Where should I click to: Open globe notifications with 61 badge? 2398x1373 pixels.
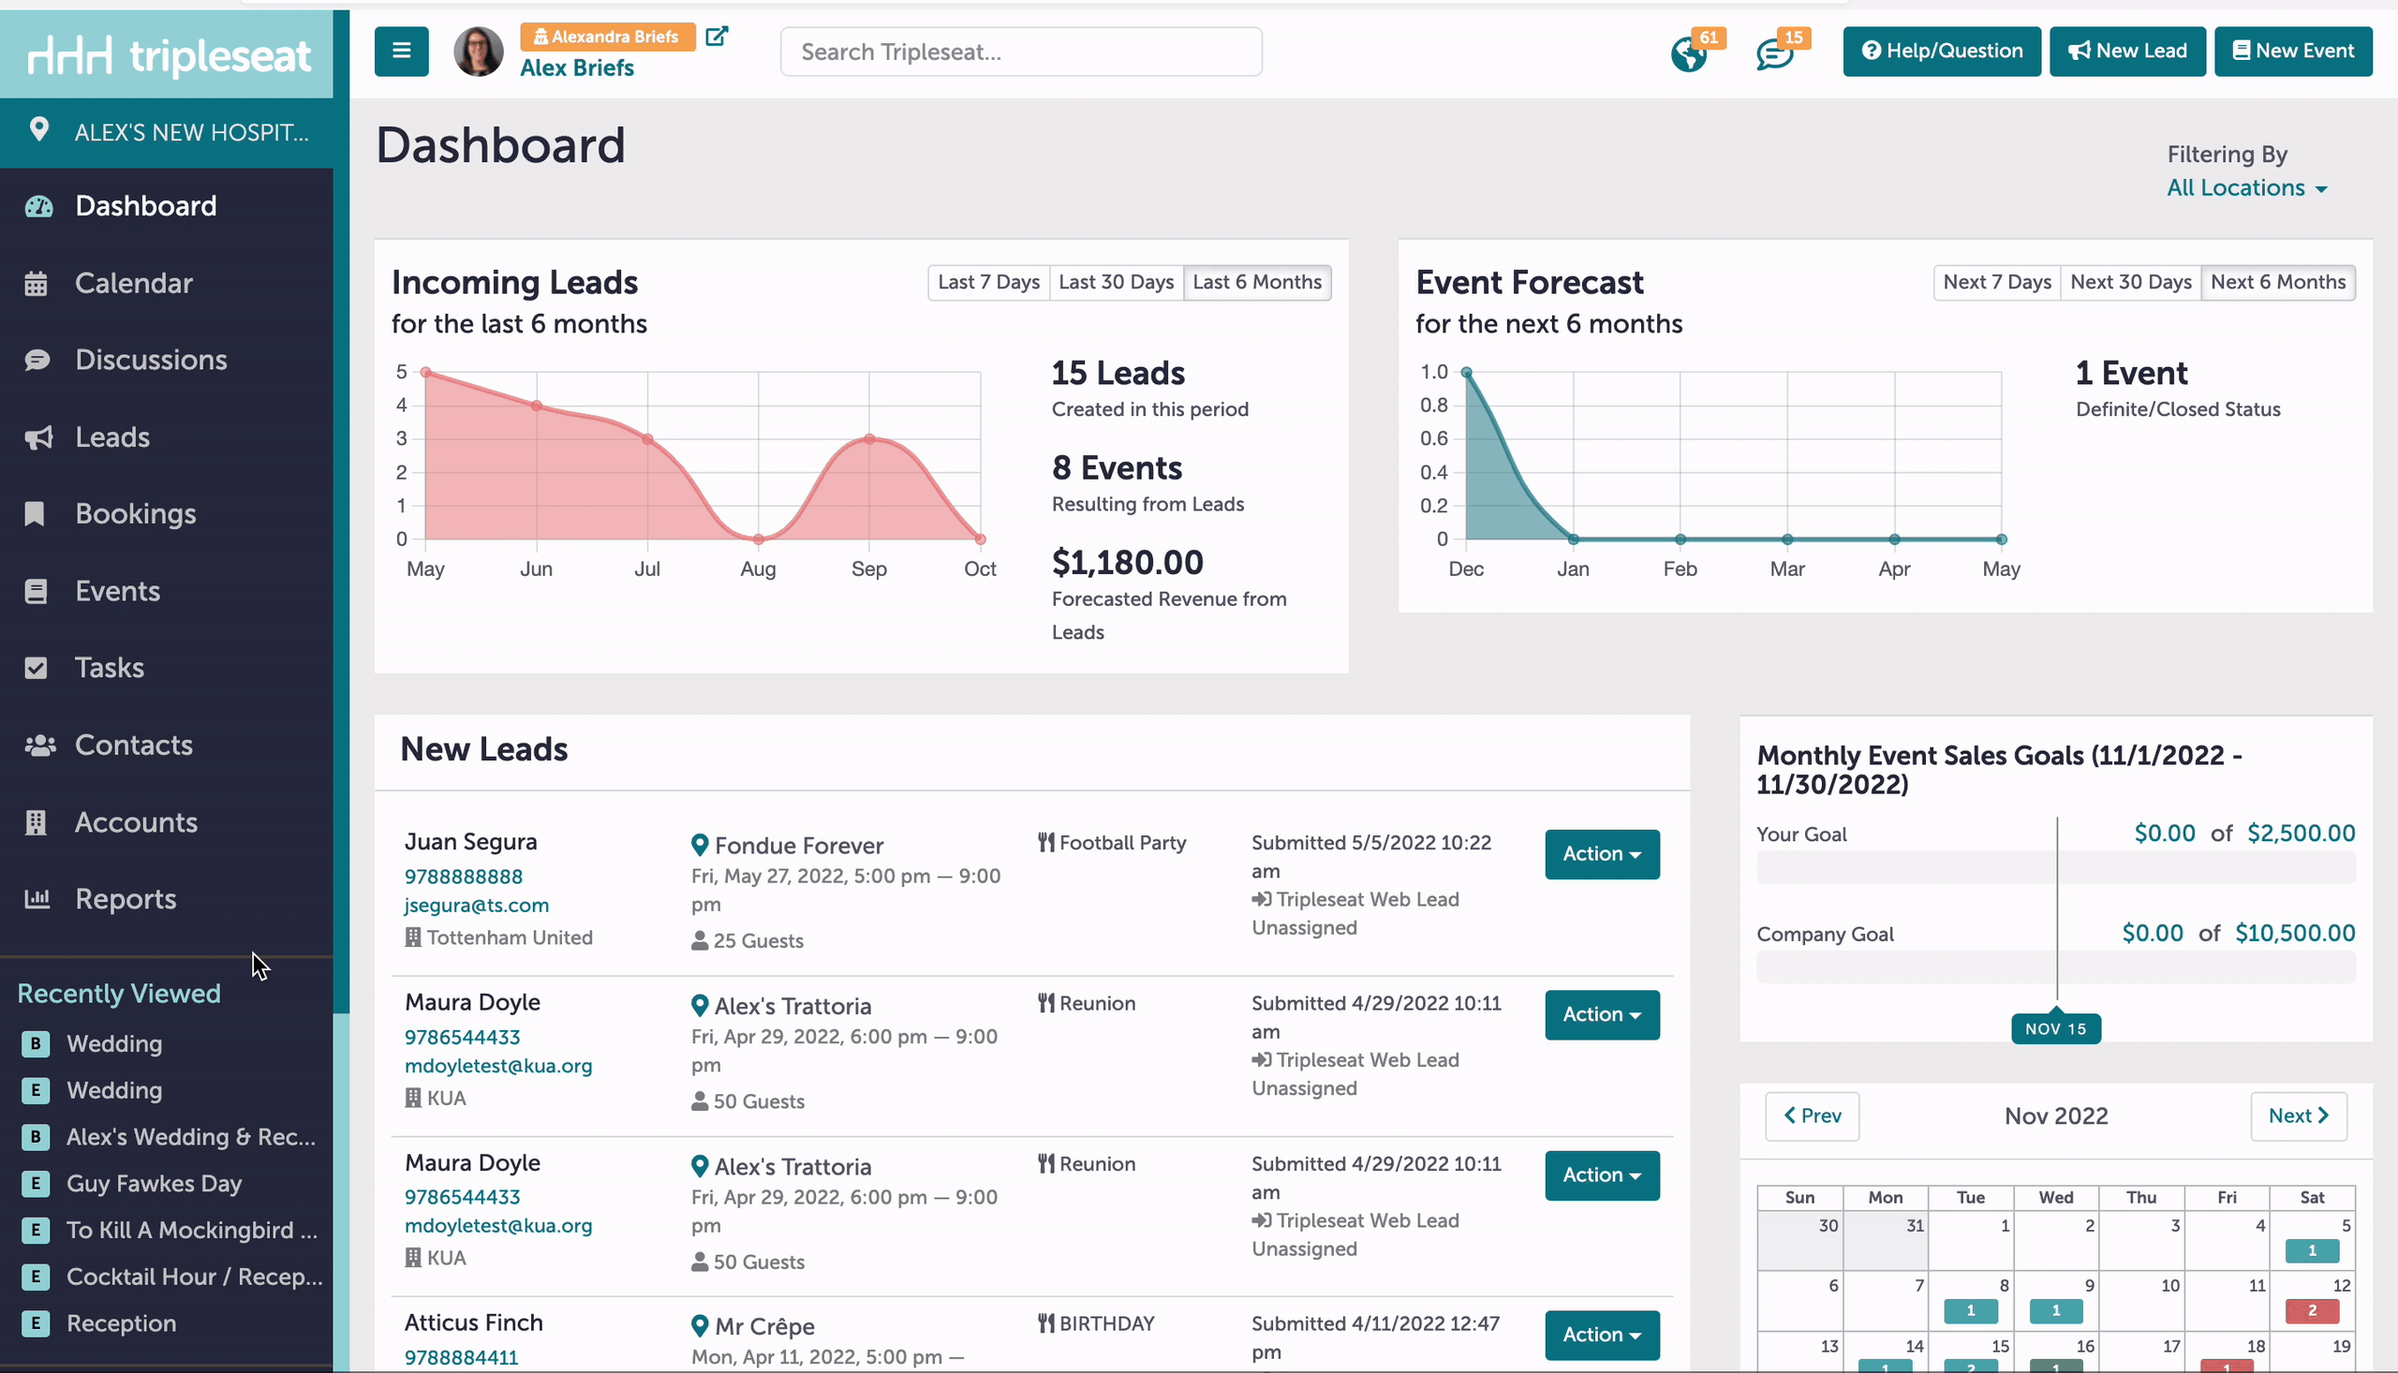click(1689, 53)
